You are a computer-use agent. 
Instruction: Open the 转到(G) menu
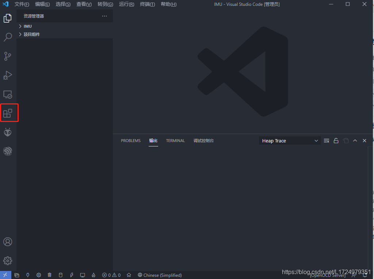(105, 4)
